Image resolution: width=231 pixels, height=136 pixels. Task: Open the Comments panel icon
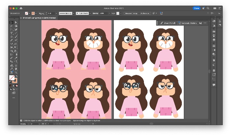214,85
